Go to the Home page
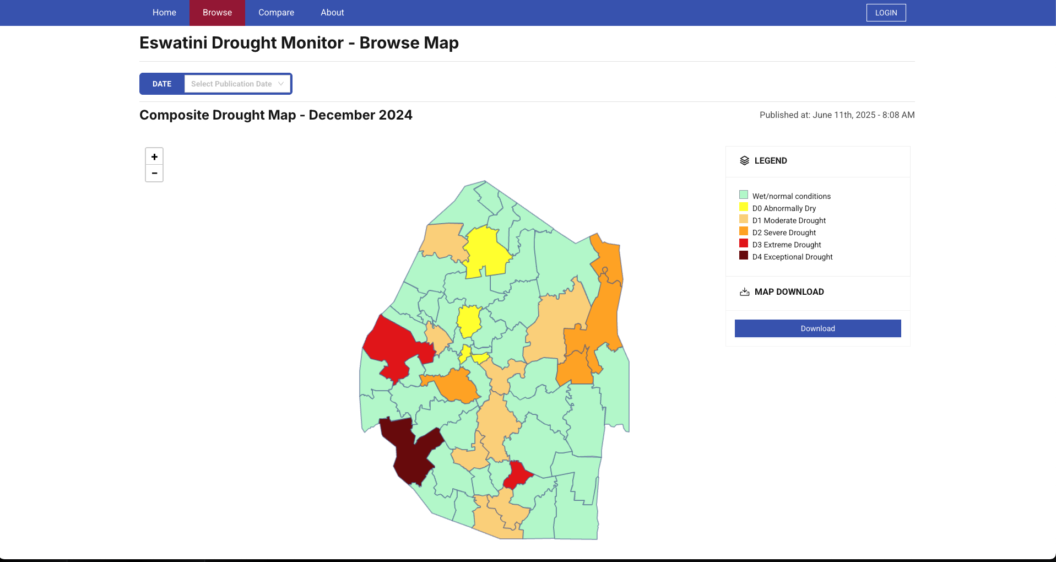This screenshot has height=562, width=1056. pyautogui.click(x=164, y=13)
